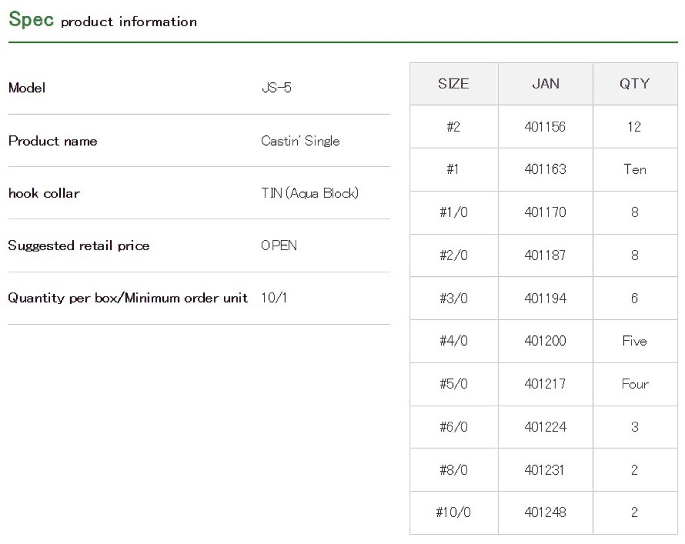Screen dimensions: 685x544
Task: Click the 'Castin' Single' product name value
Action: point(300,141)
